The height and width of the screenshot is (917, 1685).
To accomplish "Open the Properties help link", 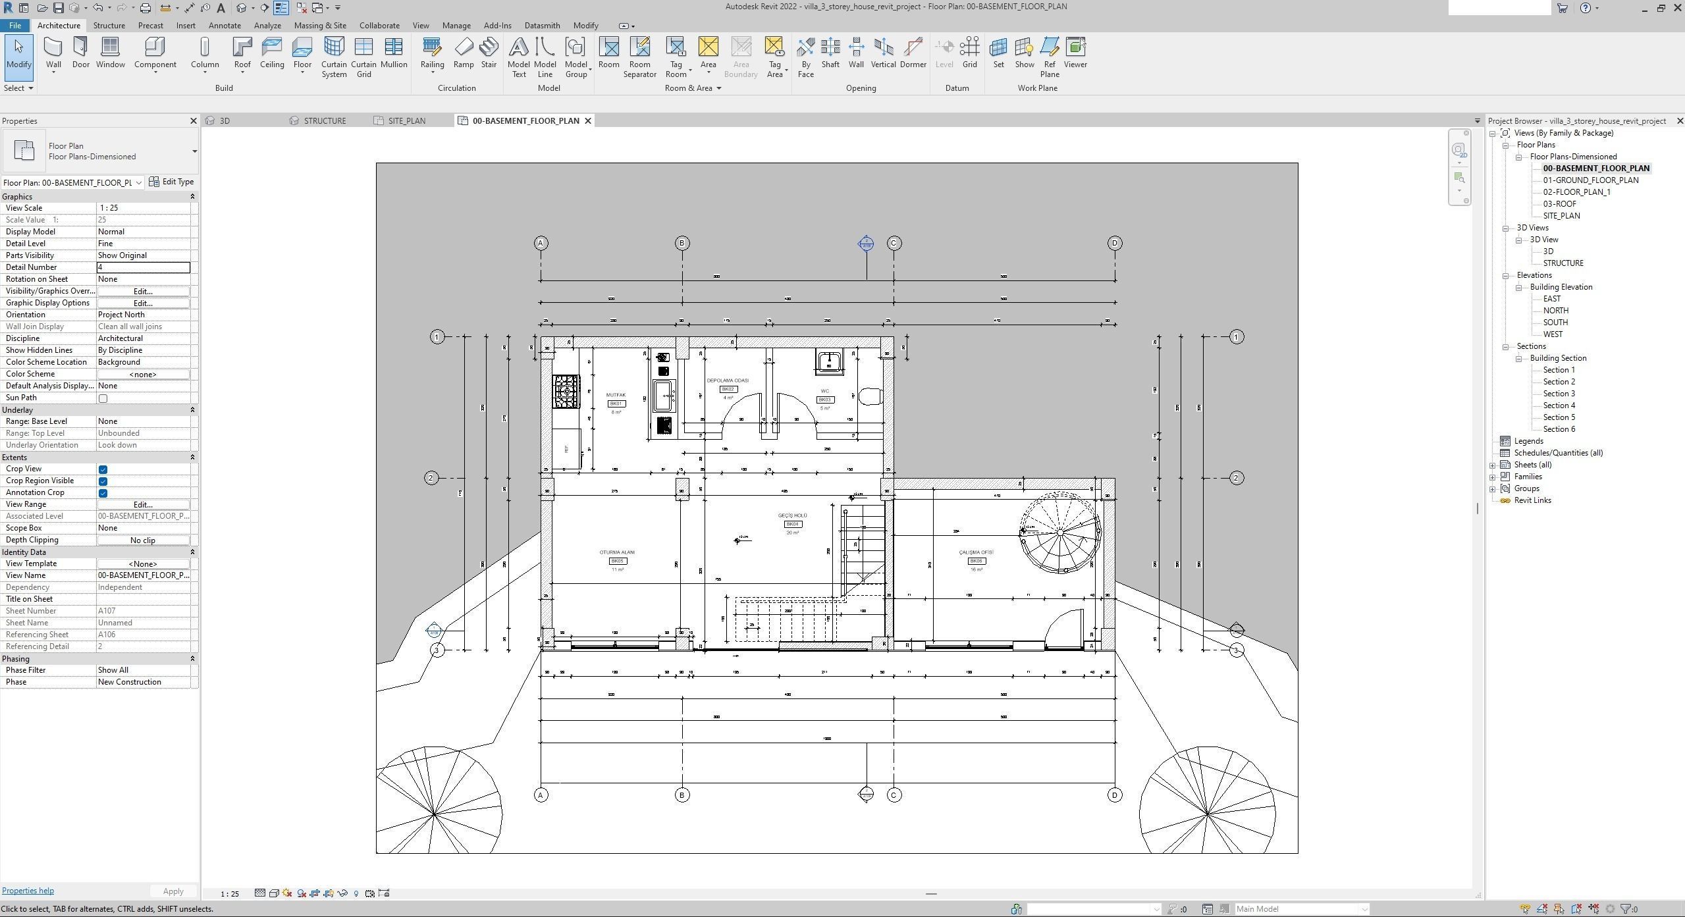I will pyautogui.click(x=28, y=891).
